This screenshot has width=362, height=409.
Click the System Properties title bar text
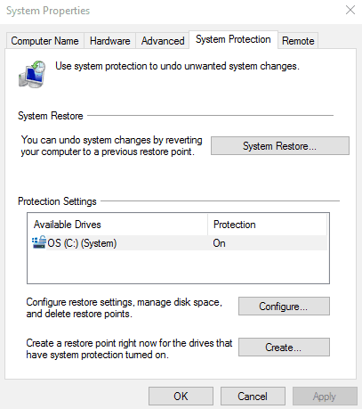coord(48,11)
